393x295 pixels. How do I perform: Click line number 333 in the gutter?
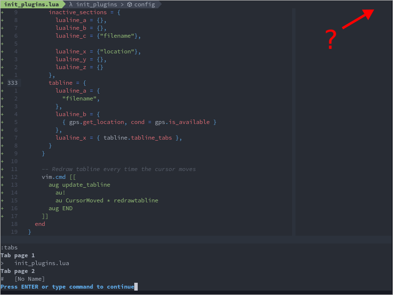pyautogui.click(x=13, y=82)
